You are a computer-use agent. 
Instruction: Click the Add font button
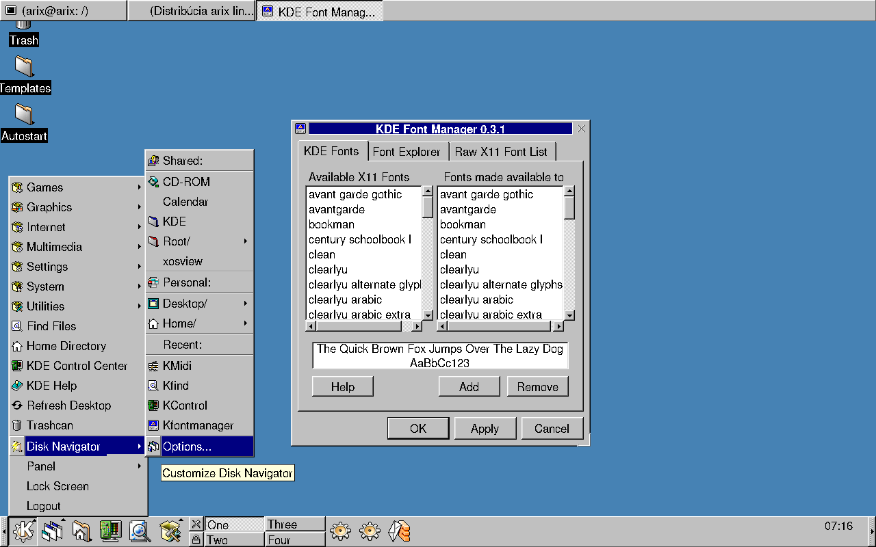click(x=469, y=386)
